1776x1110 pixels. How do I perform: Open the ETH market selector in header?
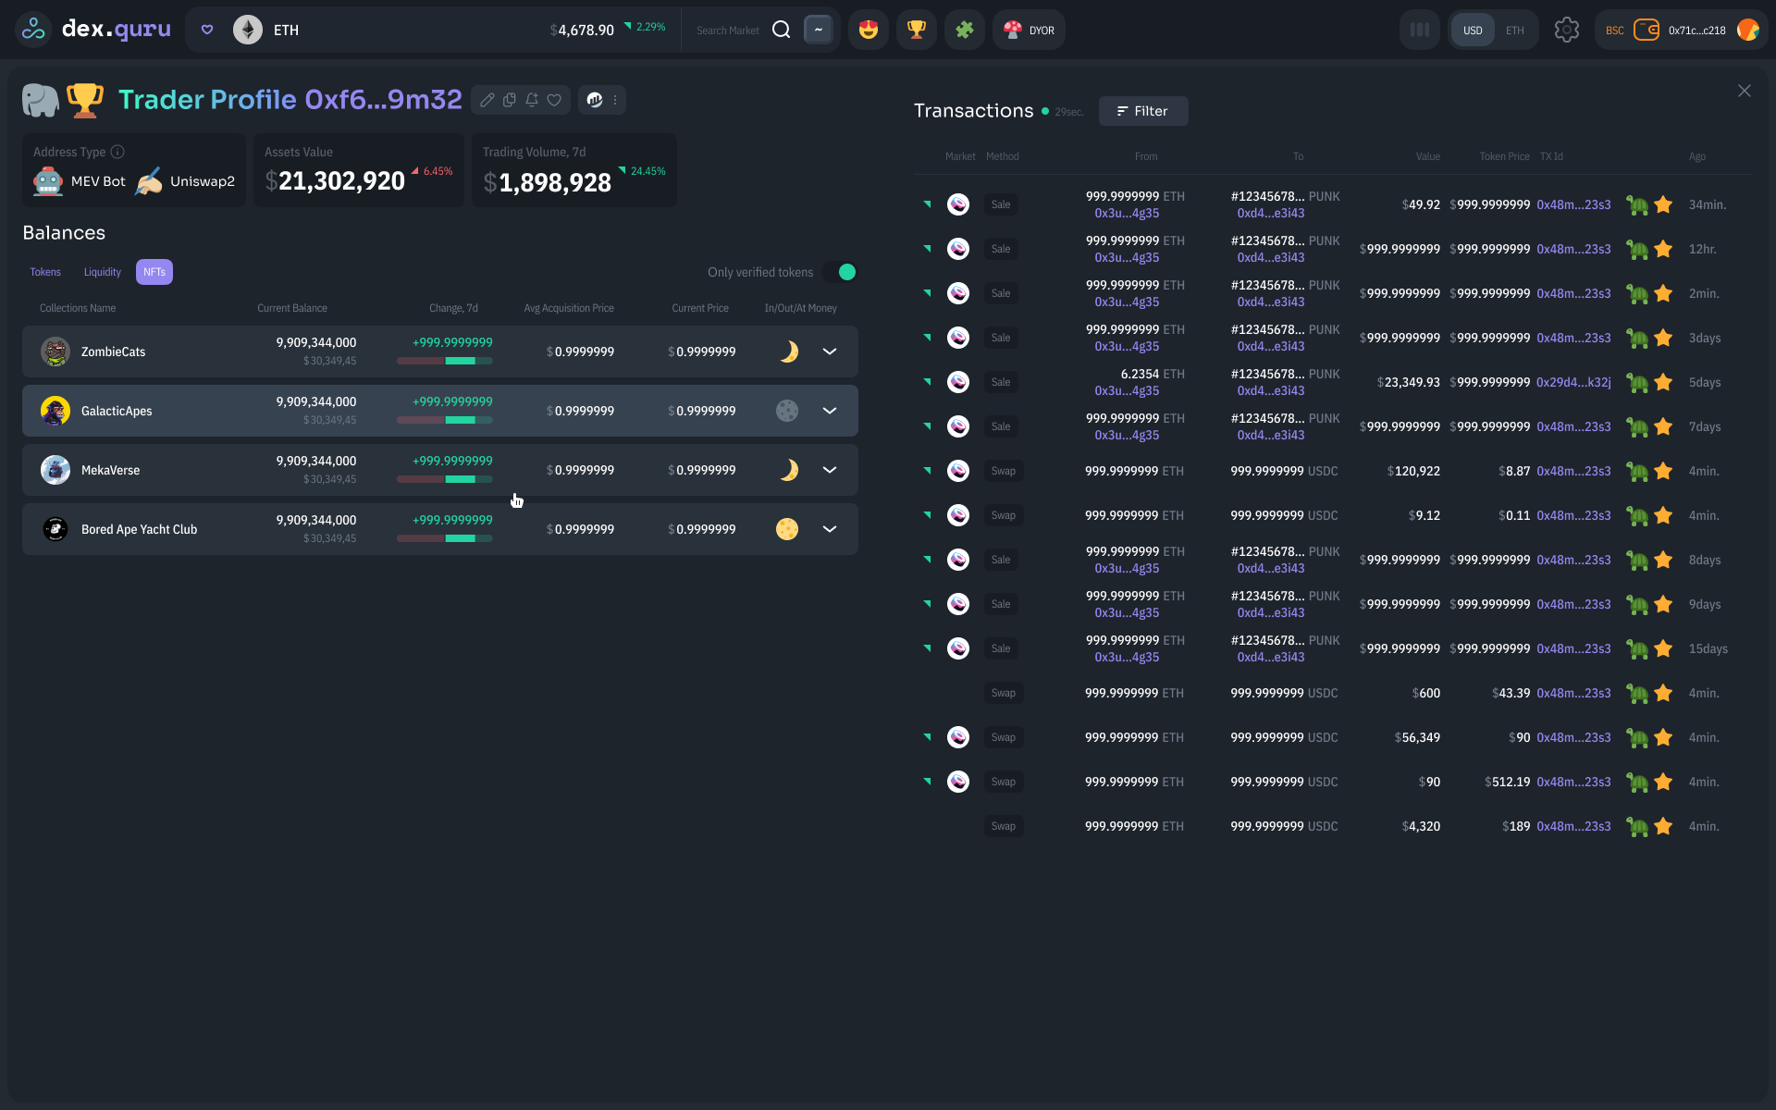286,30
